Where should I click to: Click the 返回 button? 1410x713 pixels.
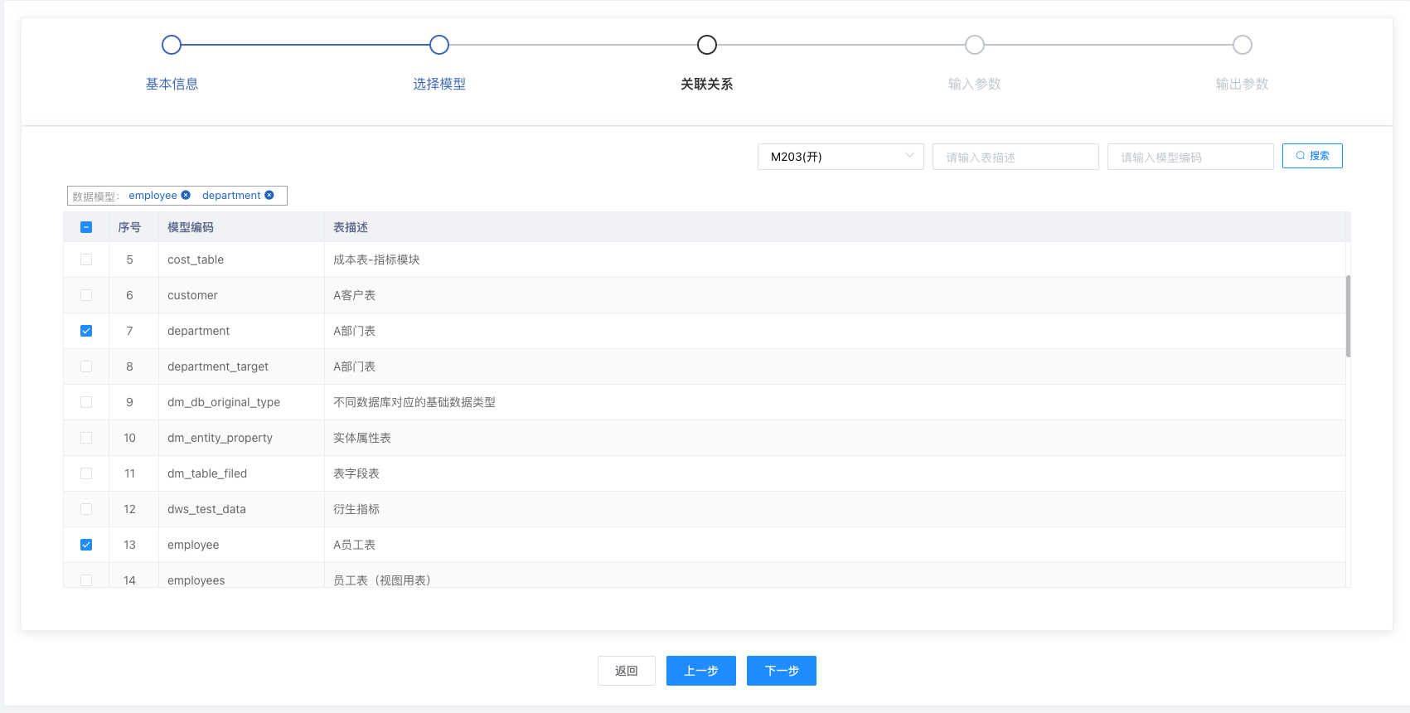click(x=627, y=671)
